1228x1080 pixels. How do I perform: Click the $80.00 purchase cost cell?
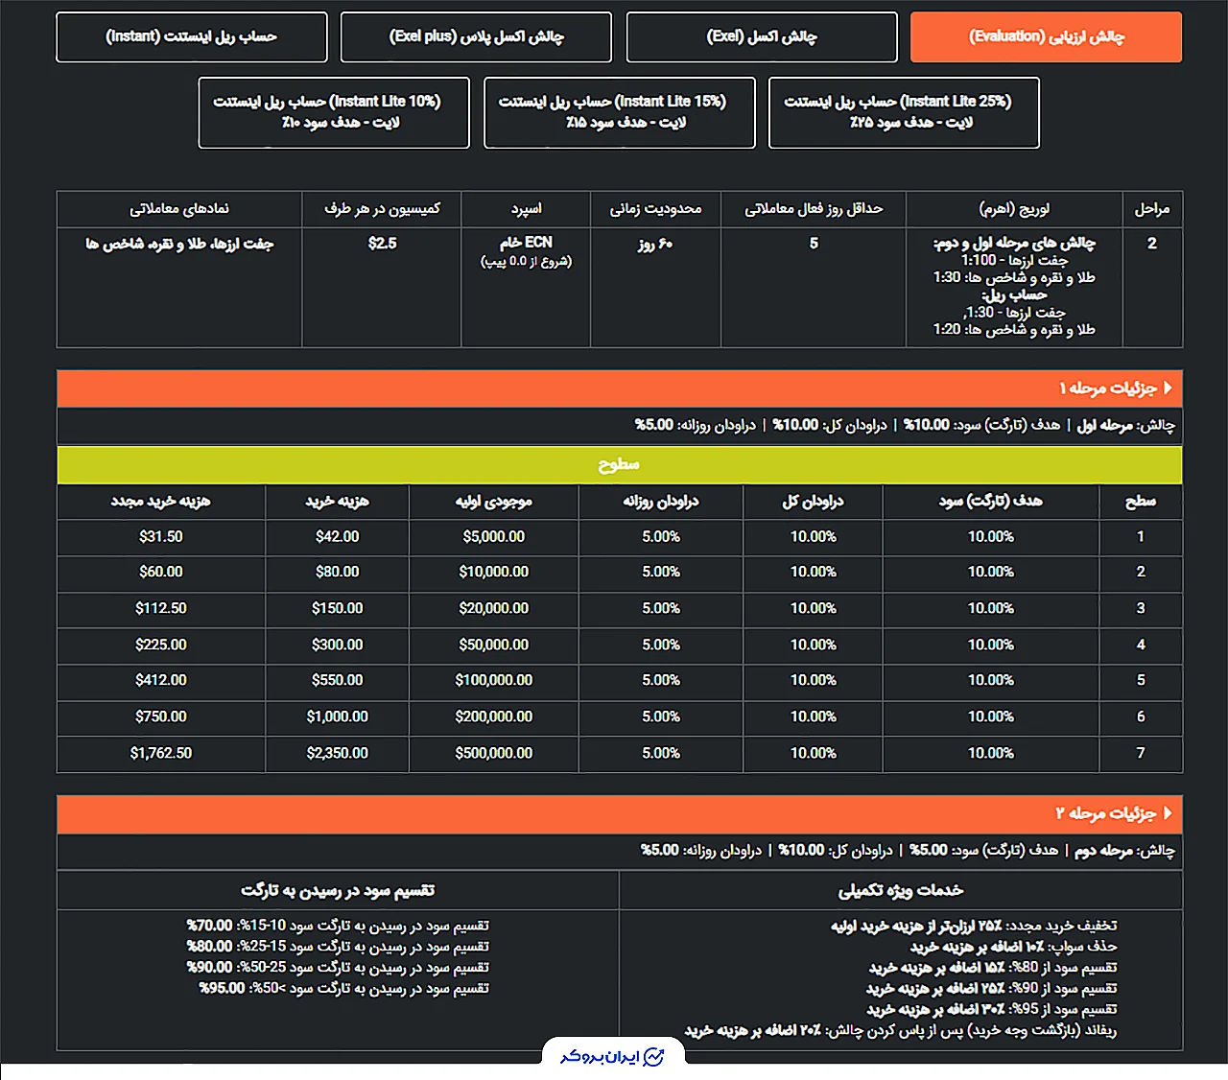(x=338, y=573)
